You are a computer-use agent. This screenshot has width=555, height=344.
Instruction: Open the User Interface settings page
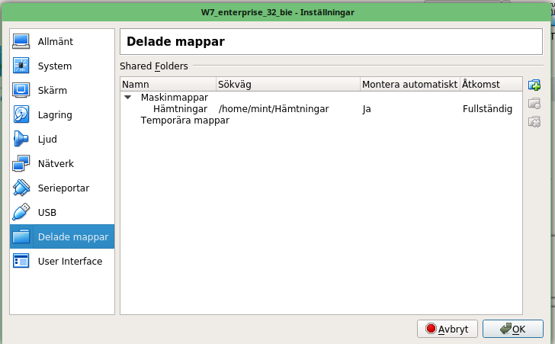pyautogui.click(x=69, y=262)
